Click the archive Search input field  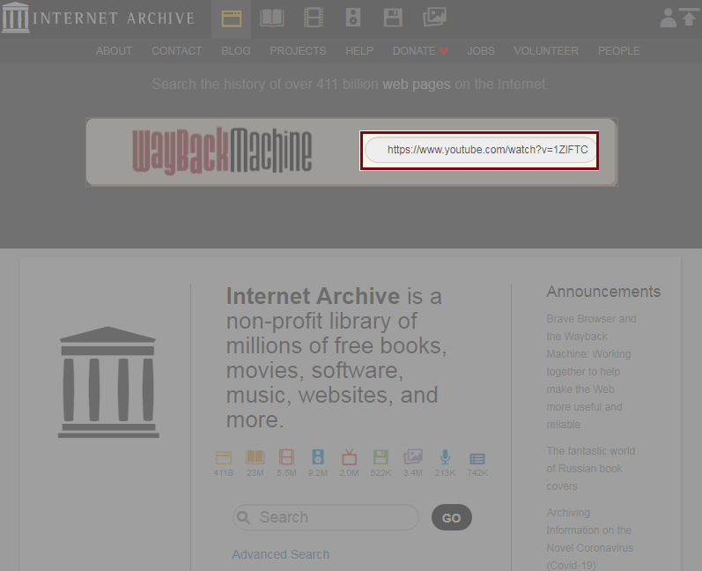click(326, 518)
